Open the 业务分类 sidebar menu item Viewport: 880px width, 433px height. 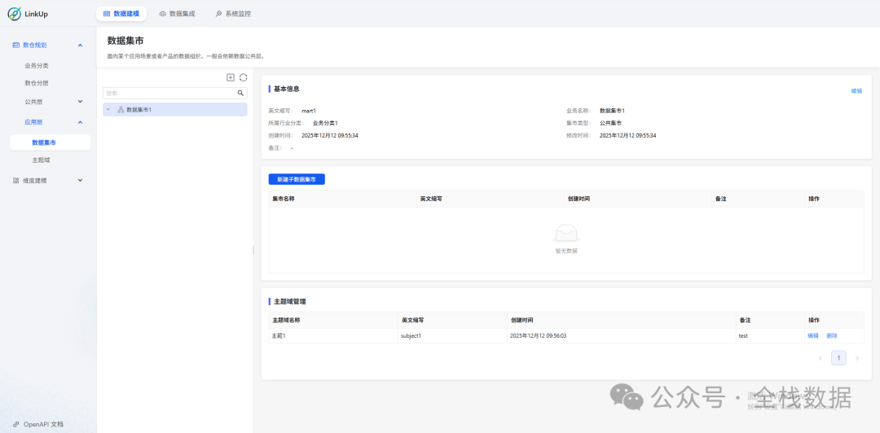point(37,65)
